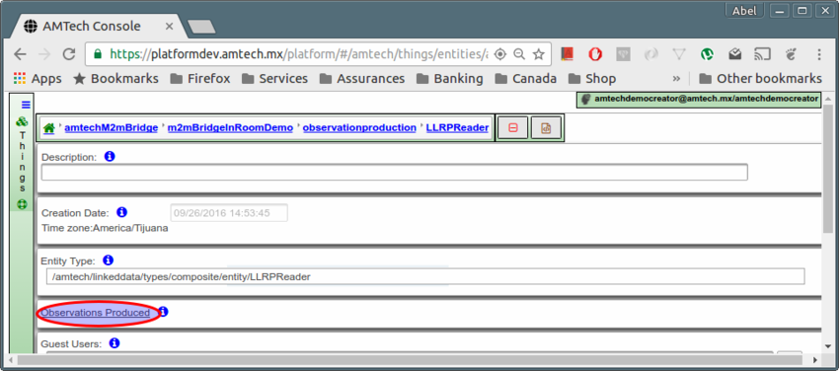Viewport: 839px width, 371px height.
Task: Click the browser forward arrow
Action: pos(44,54)
